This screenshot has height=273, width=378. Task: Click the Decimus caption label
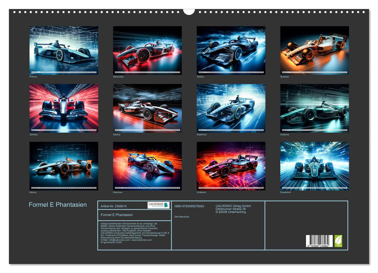(118, 192)
